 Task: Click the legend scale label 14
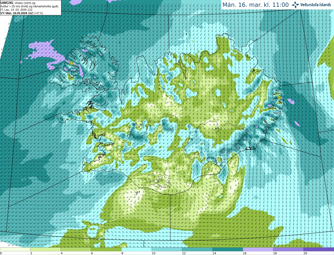pos(214,253)
